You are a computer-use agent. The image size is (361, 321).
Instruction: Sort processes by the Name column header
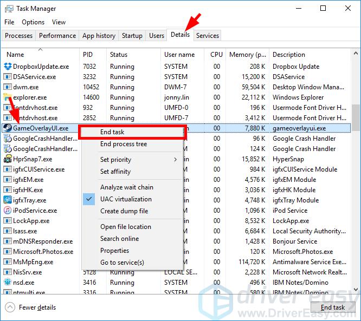point(15,55)
